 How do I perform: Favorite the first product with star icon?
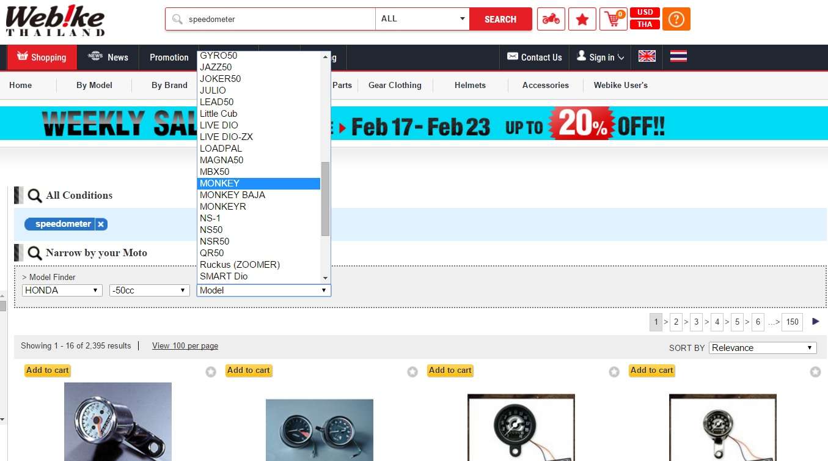211,372
